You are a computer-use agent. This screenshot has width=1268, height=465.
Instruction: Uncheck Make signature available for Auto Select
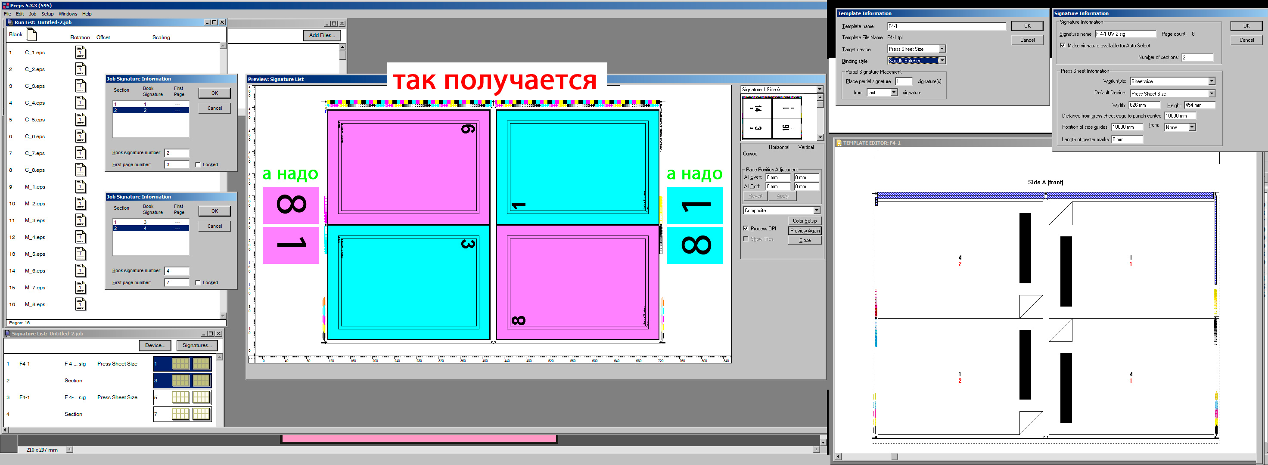click(x=1063, y=45)
